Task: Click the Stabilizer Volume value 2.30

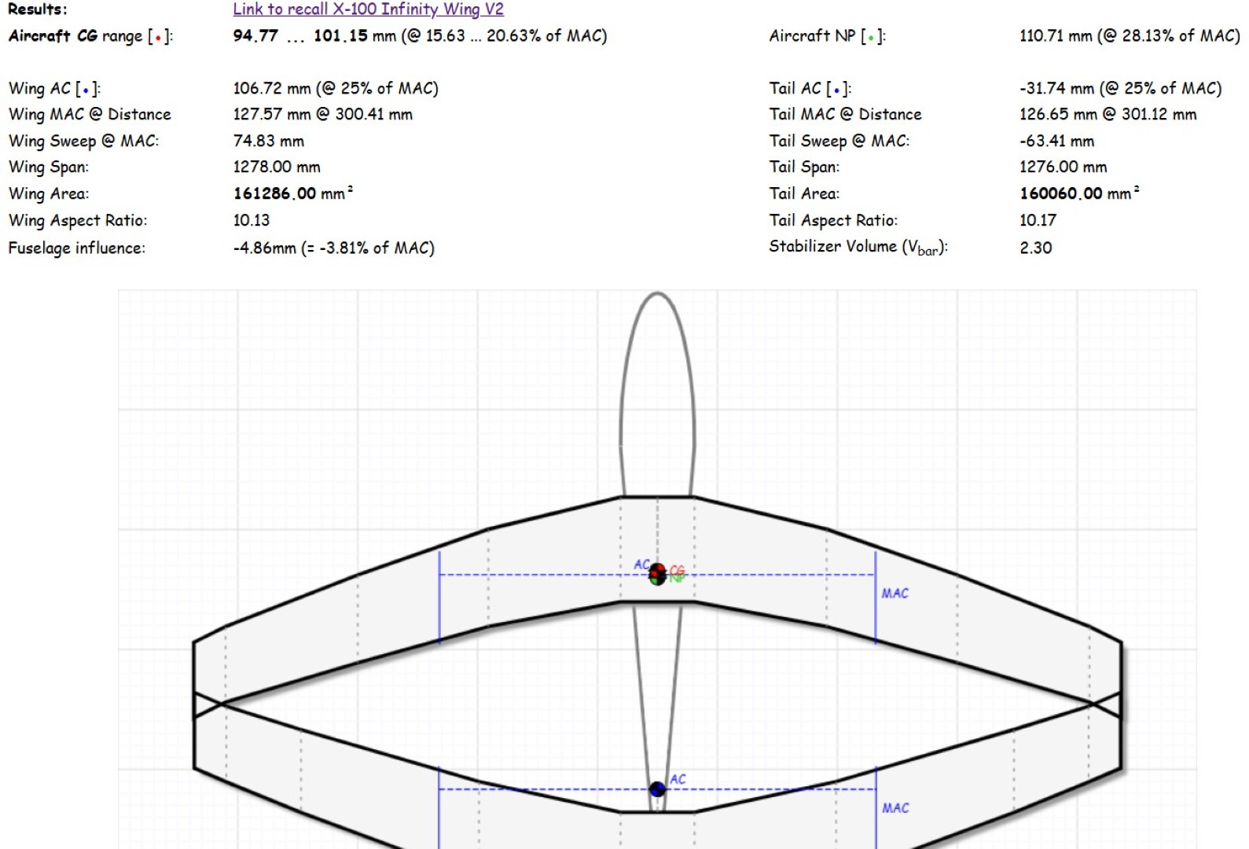Action: [x=1035, y=248]
